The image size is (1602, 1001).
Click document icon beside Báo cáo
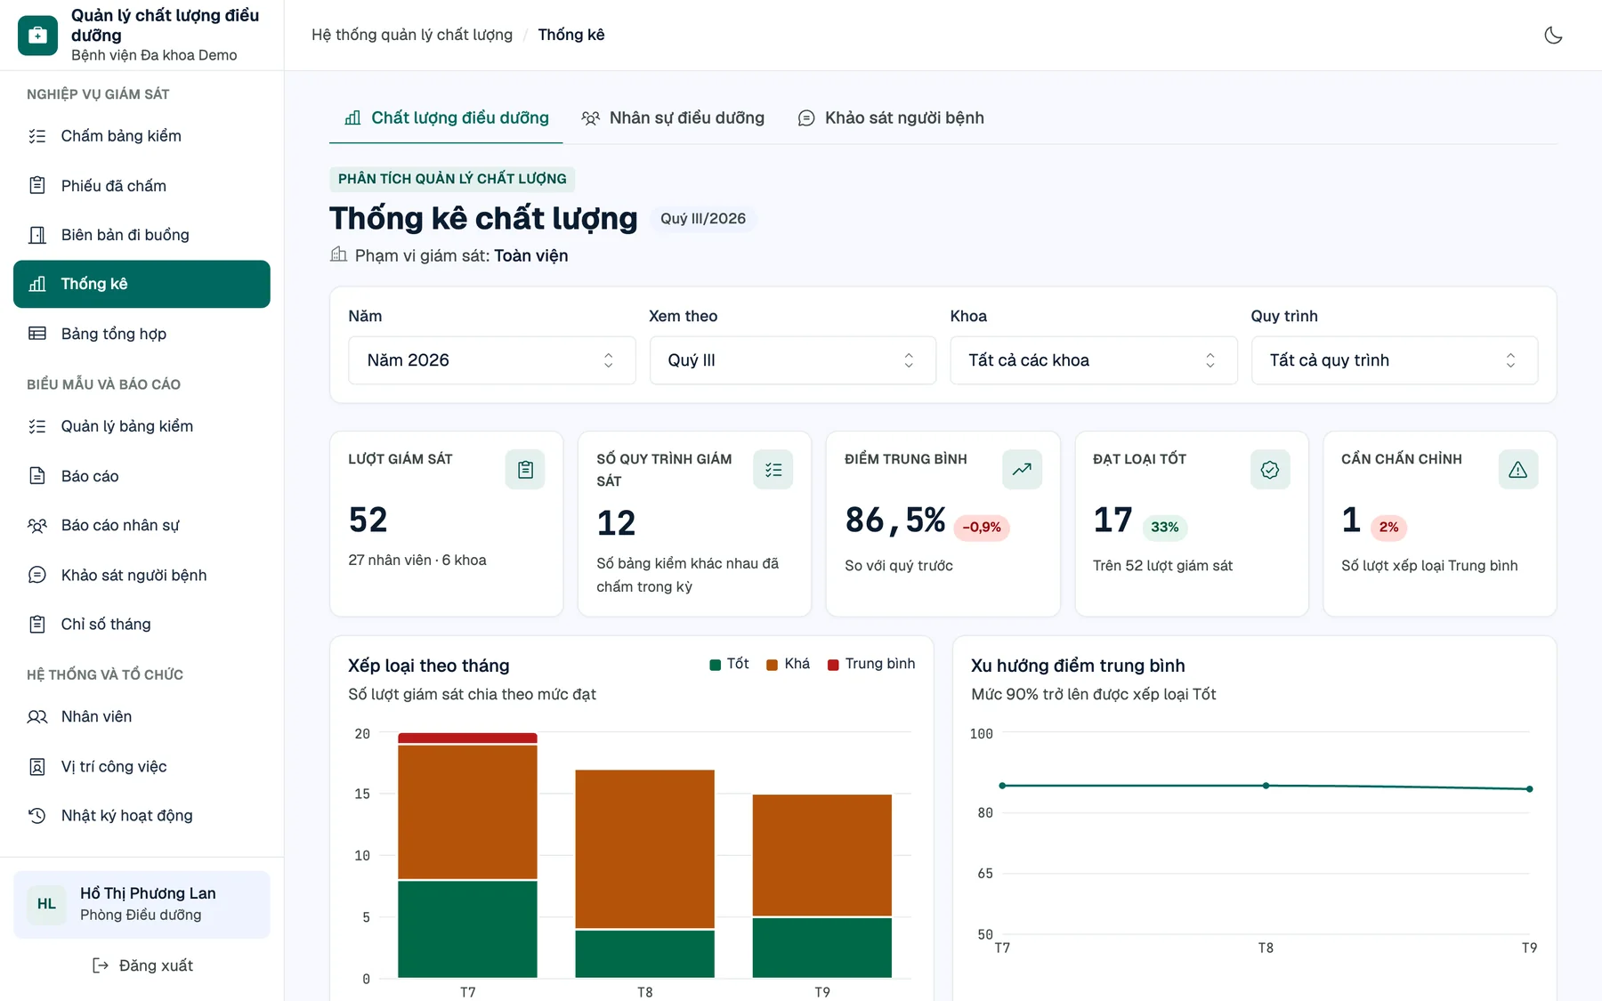click(37, 476)
